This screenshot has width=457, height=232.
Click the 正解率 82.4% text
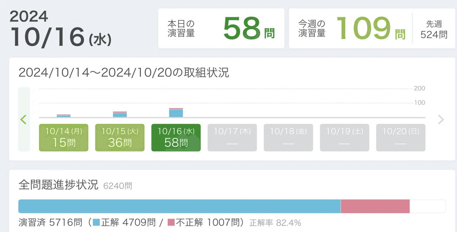275,223
